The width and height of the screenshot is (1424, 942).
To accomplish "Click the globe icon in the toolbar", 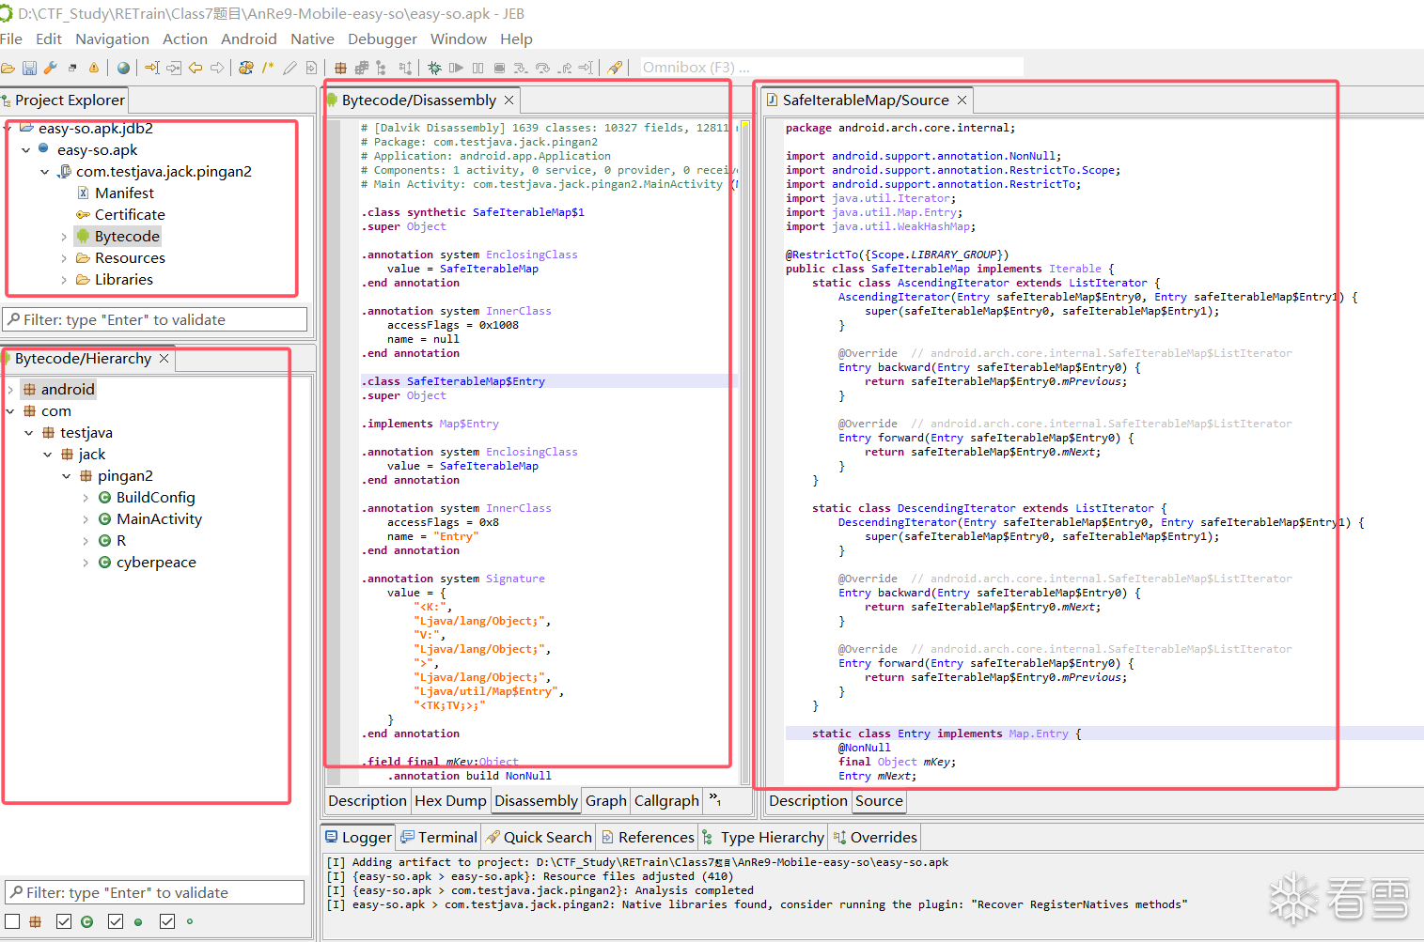I will (124, 68).
